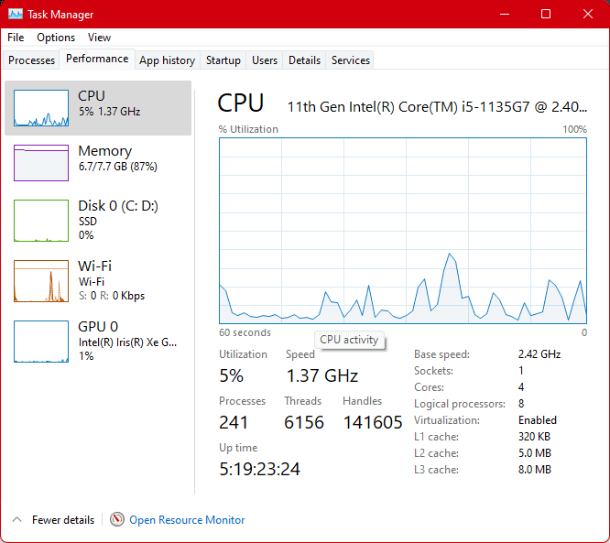
Task: Click the Handles count 141605
Action: click(373, 422)
